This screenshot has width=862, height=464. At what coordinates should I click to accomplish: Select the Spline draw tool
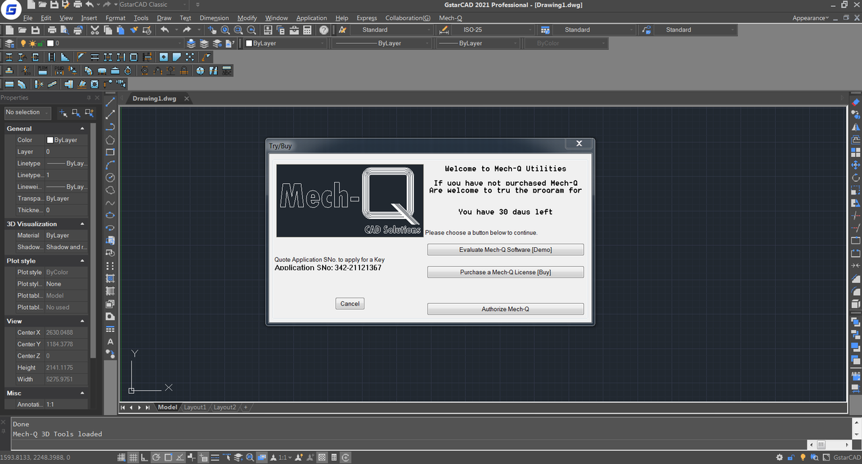(x=110, y=203)
